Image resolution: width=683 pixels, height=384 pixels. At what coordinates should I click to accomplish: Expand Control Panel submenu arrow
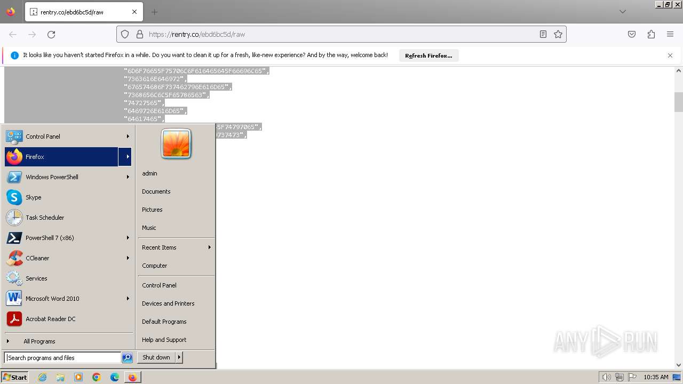(128, 137)
